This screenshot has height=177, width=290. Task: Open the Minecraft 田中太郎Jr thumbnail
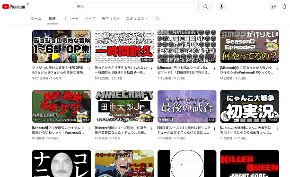click(124, 106)
